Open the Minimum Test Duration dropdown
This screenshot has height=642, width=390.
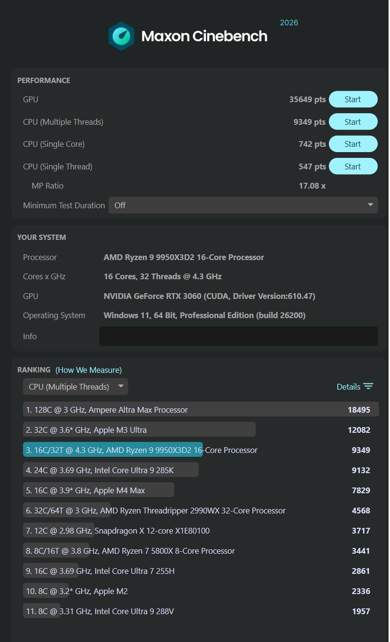[x=243, y=205]
